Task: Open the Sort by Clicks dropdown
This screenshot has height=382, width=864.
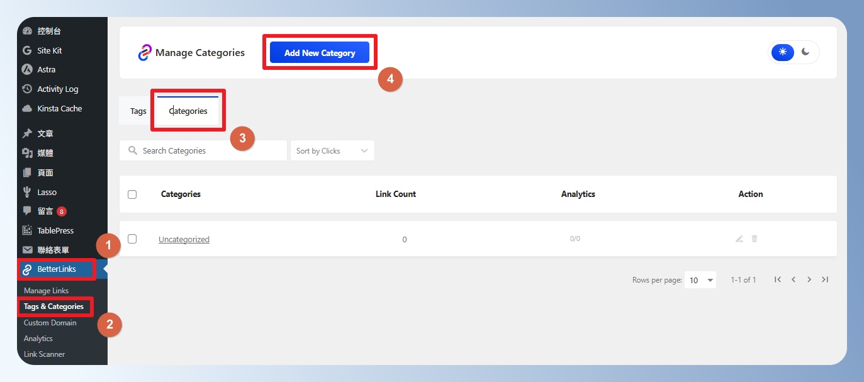Action: coord(332,151)
